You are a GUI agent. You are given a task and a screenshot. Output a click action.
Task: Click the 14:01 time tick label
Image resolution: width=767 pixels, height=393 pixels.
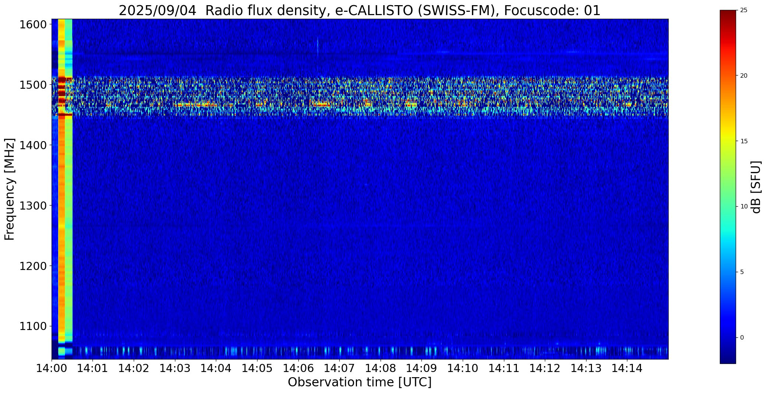tap(93, 368)
